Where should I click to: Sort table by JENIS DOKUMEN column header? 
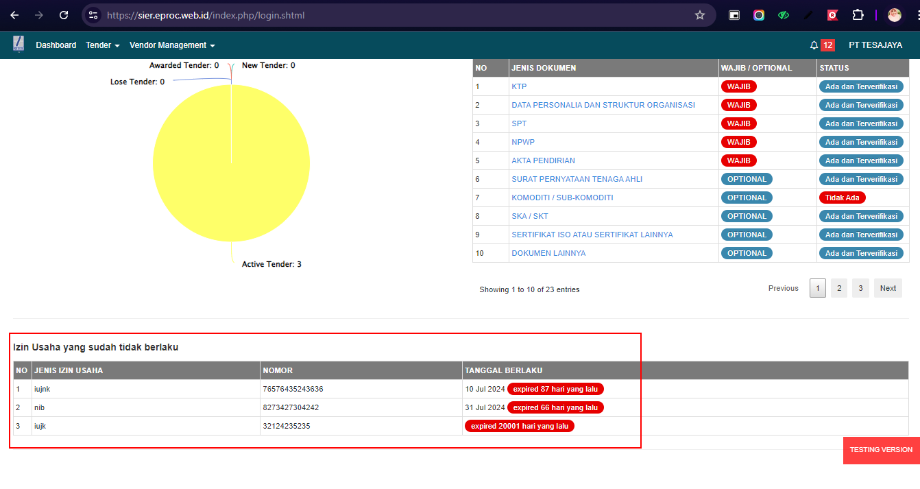click(544, 68)
